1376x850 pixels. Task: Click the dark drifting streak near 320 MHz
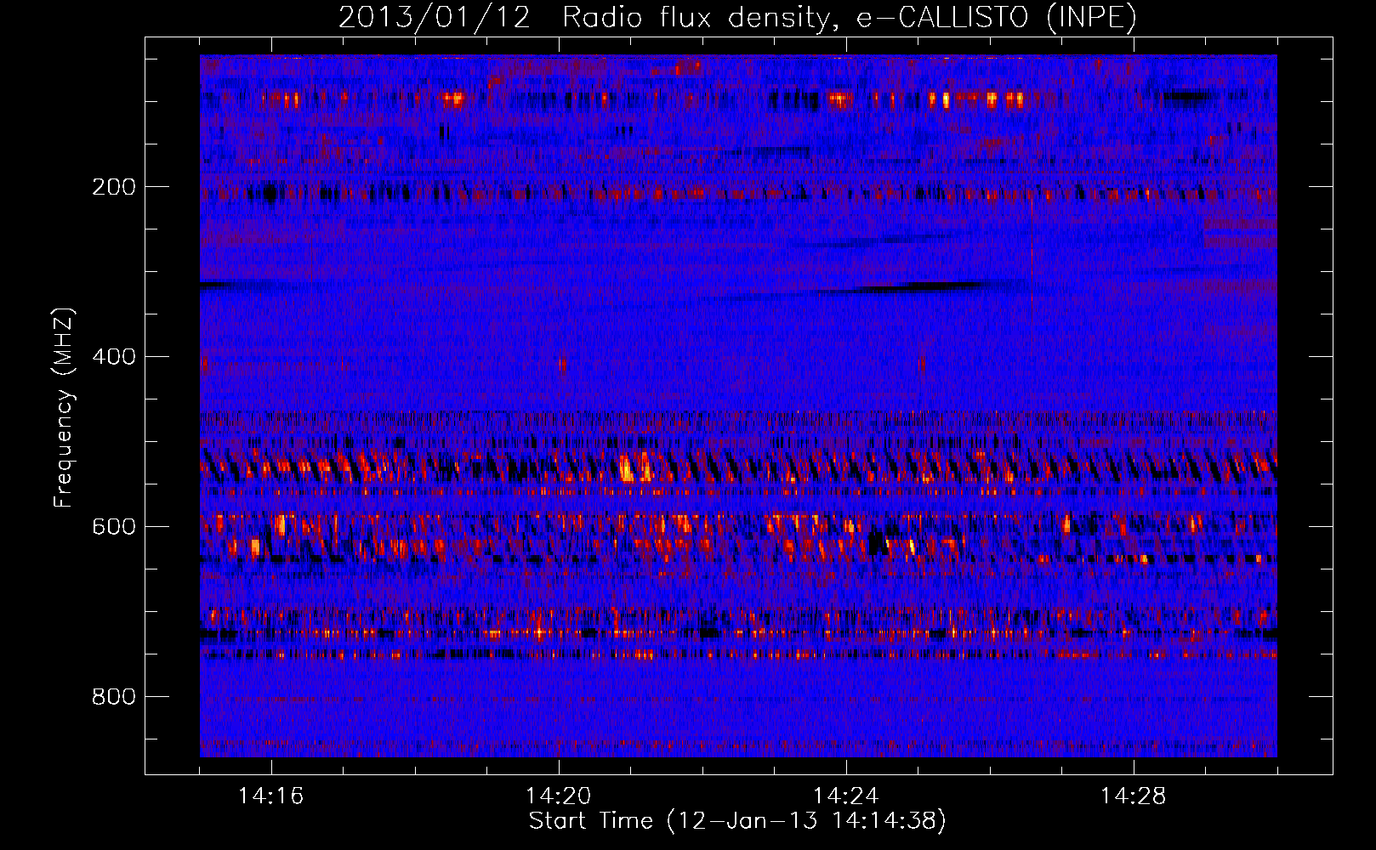(901, 288)
